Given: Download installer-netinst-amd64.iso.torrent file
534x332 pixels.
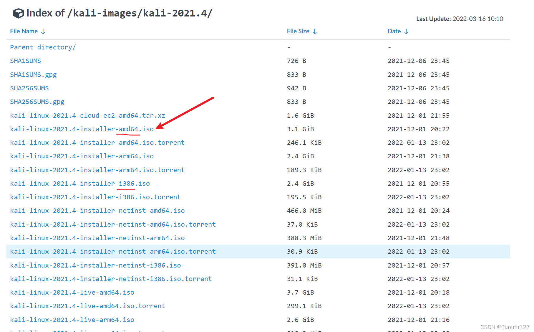Looking at the screenshot, I should [x=113, y=225].
